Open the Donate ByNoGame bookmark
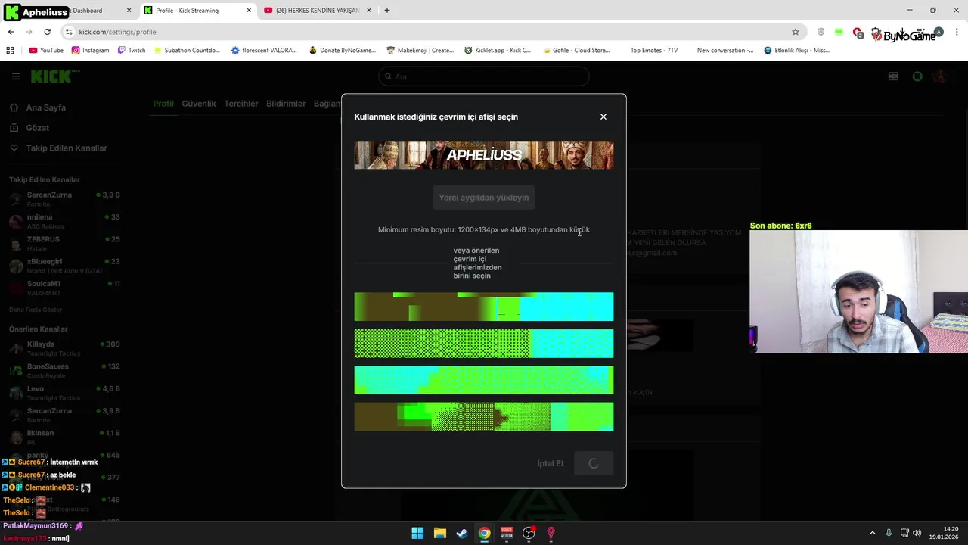The image size is (968, 545). point(343,51)
